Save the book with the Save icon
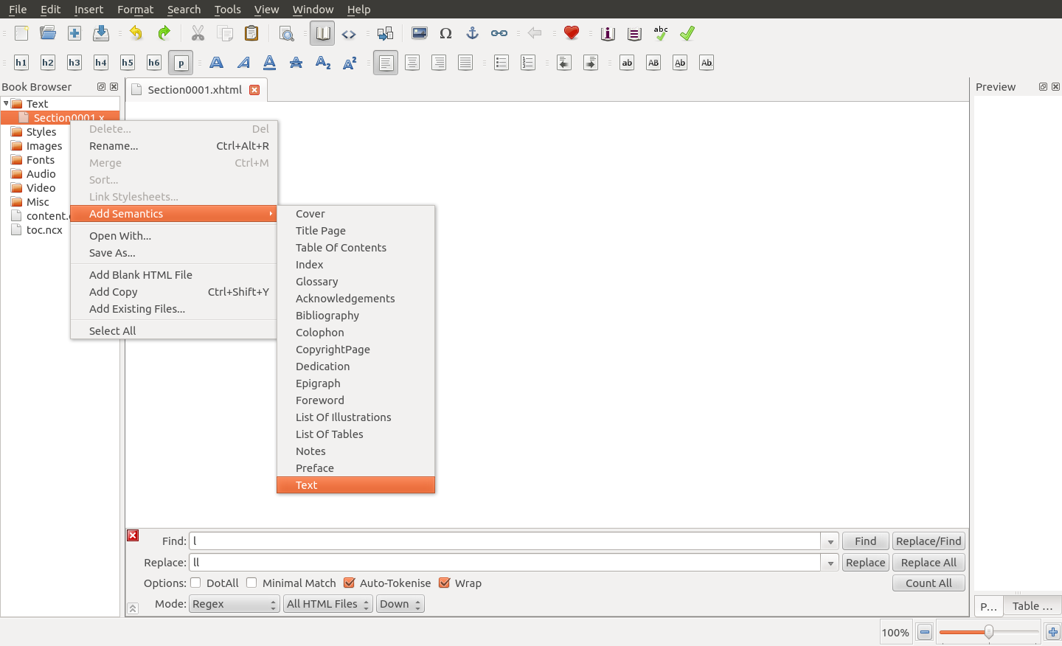Screen dimensions: 1062x646 coord(101,33)
